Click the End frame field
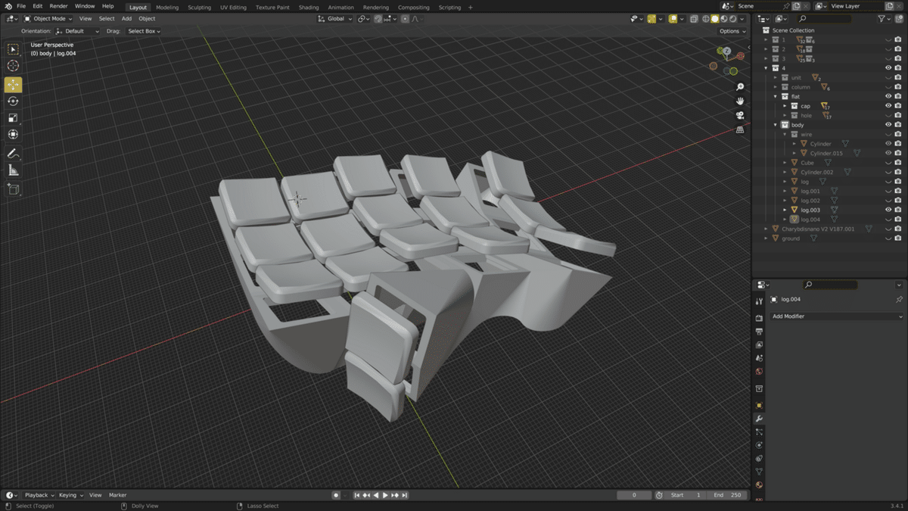Screen dimensions: 908x511 pos(728,495)
